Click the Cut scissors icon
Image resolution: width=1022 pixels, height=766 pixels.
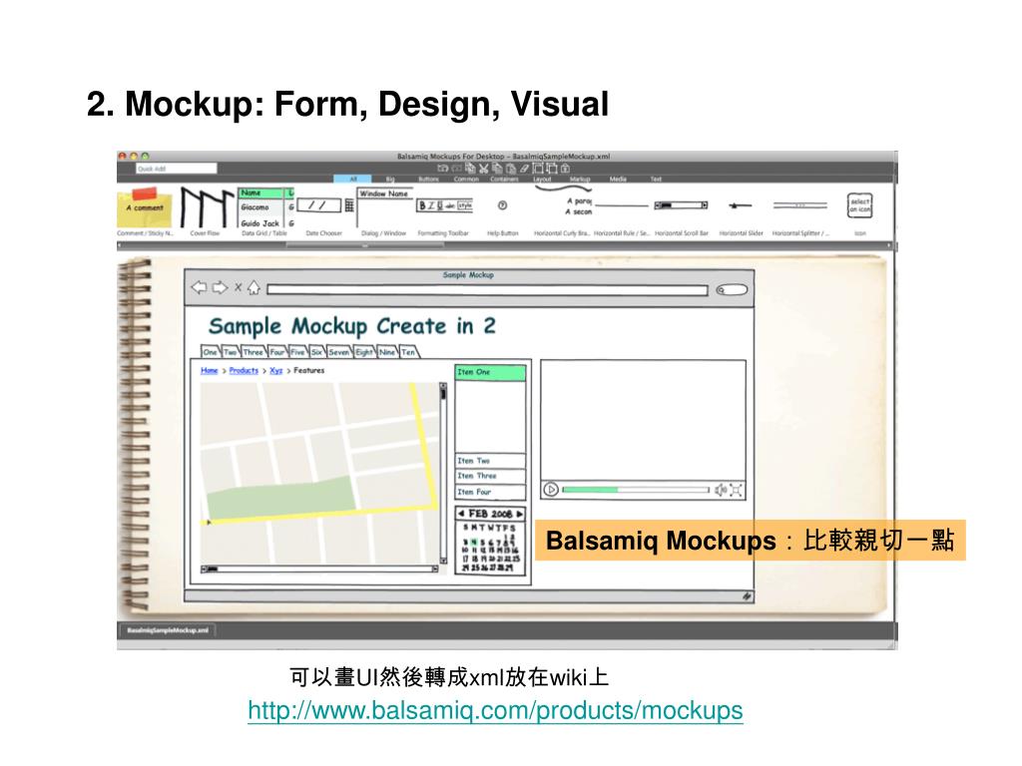click(x=484, y=168)
